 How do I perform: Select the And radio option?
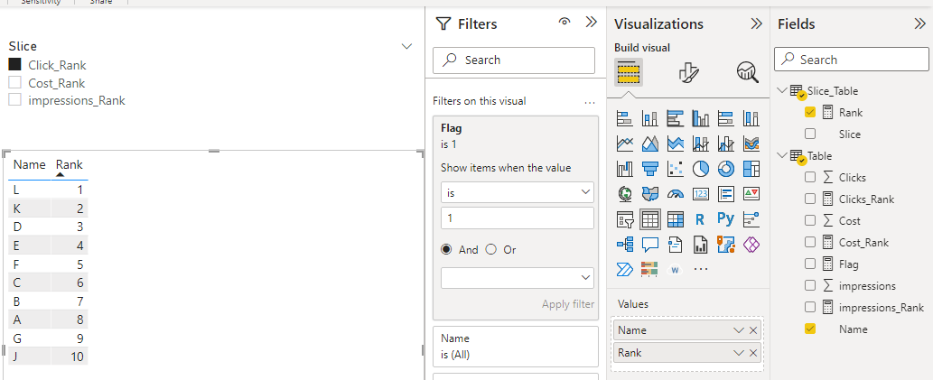(x=446, y=250)
